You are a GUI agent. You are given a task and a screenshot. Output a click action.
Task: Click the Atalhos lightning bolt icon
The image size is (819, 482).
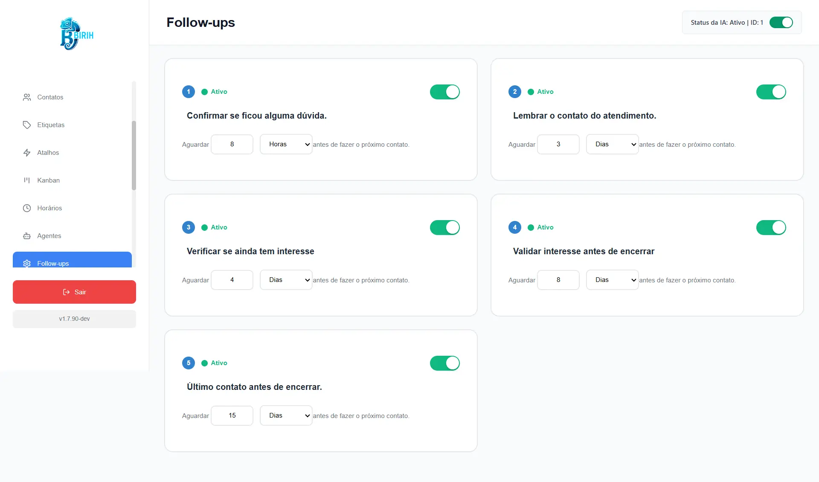click(27, 153)
